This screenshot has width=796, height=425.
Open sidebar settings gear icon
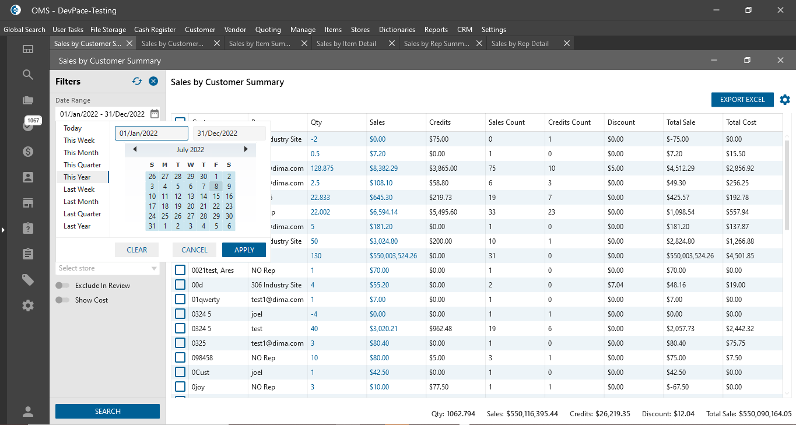coord(28,305)
